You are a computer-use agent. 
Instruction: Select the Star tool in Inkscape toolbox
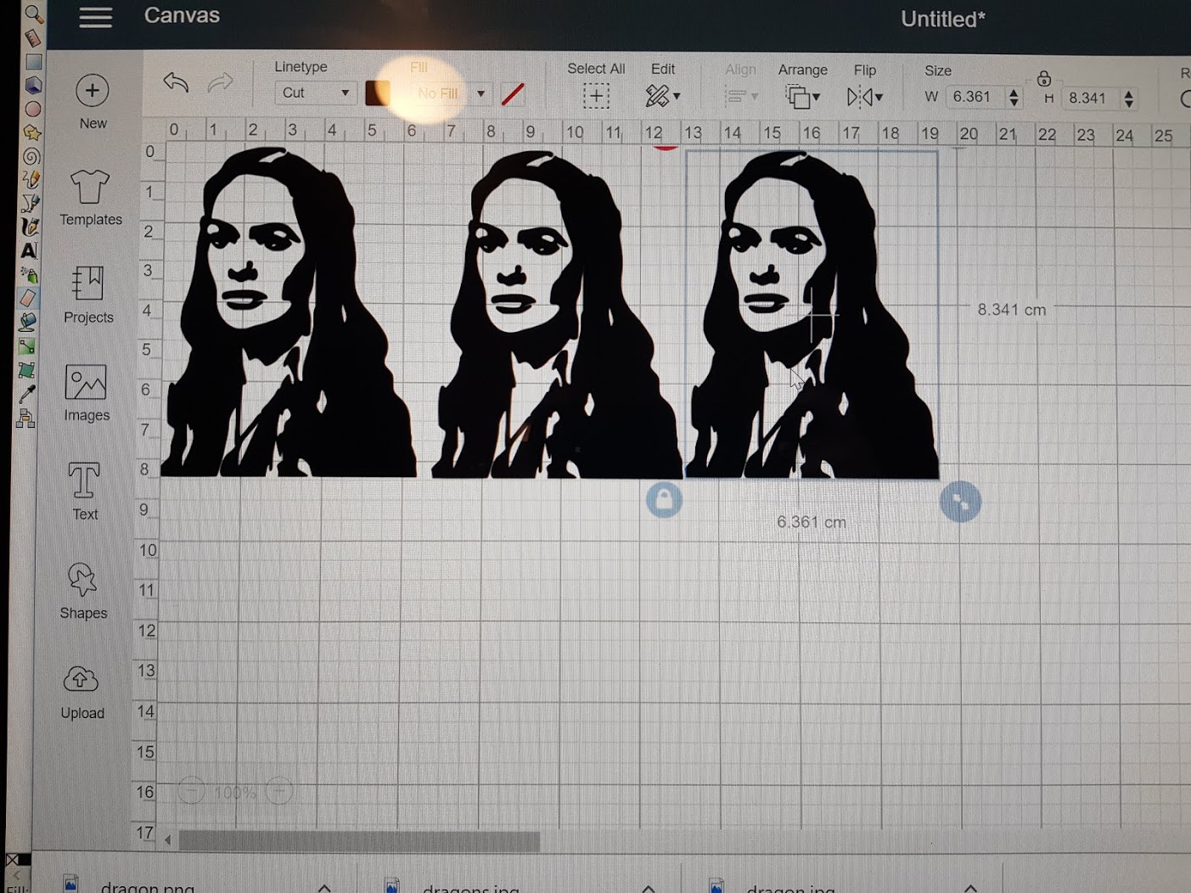tap(32, 132)
